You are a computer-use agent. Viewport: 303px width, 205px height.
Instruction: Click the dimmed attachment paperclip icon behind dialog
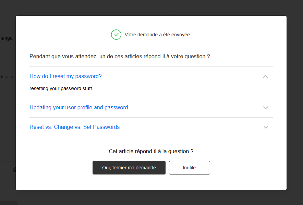(x=14, y=170)
